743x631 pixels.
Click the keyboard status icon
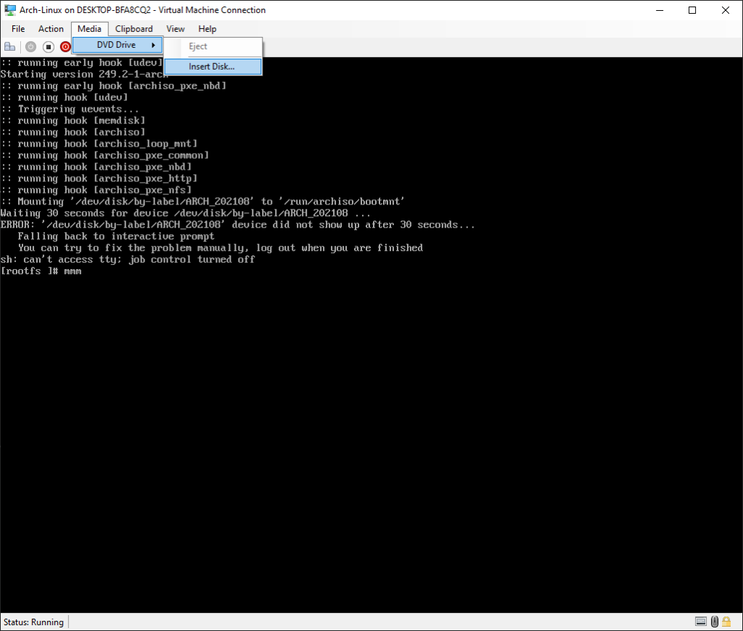[701, 622]
